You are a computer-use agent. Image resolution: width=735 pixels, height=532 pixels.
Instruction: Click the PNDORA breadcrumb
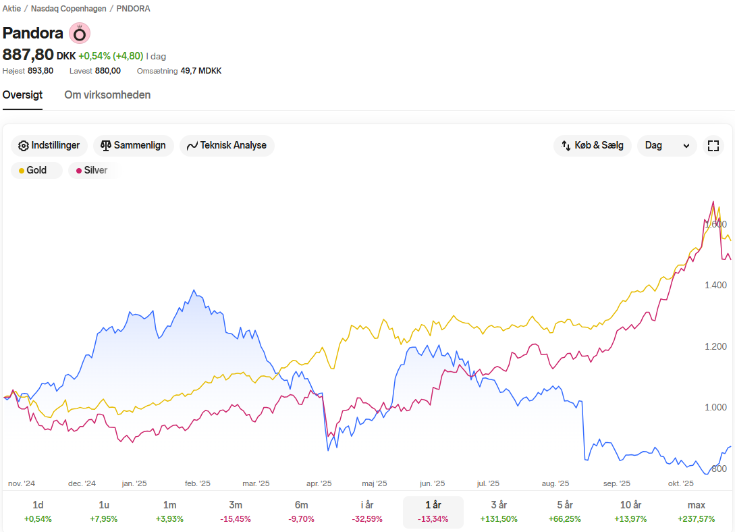[133, 8]
